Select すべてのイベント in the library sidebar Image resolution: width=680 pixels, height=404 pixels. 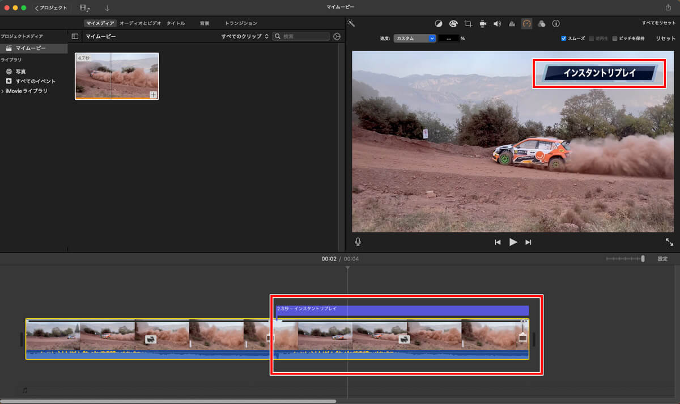click(35, 81)
